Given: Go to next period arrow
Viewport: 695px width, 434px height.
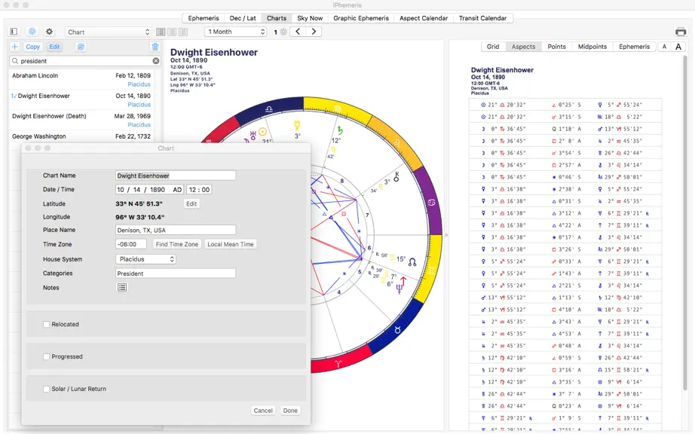Looking at the screenshot, I should click(314, 32).
